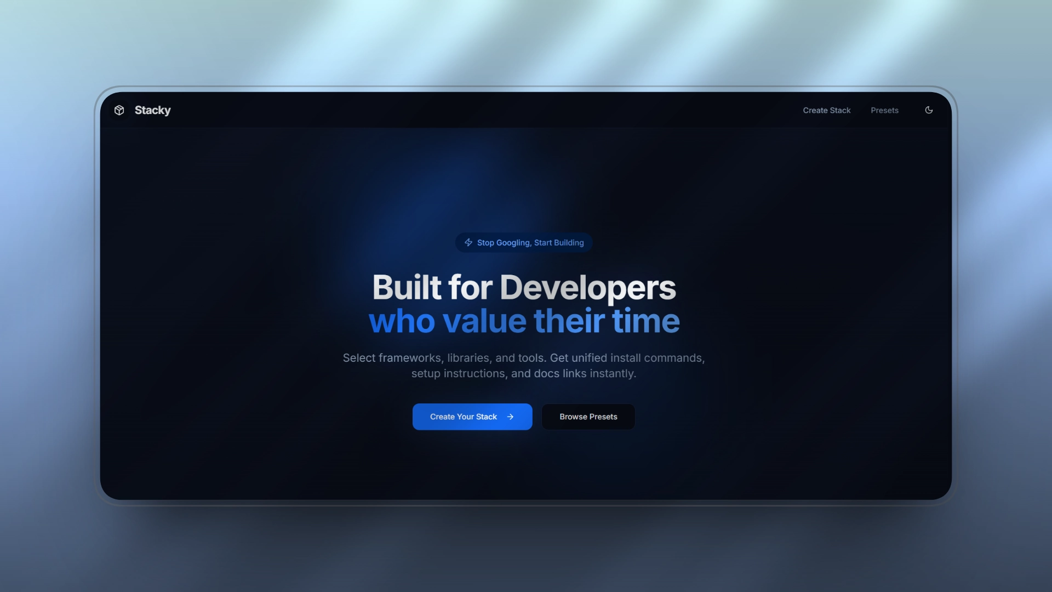1052x592 pixels.
Task: Open the Create Stack nav link
Action: pos(827,110)
